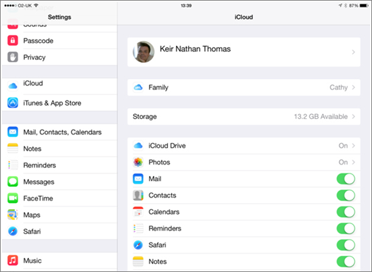The width and height of the screenshot is (372, 272).
Task: Tap the Cathy family member label
Action: click(x=338, y=88)
